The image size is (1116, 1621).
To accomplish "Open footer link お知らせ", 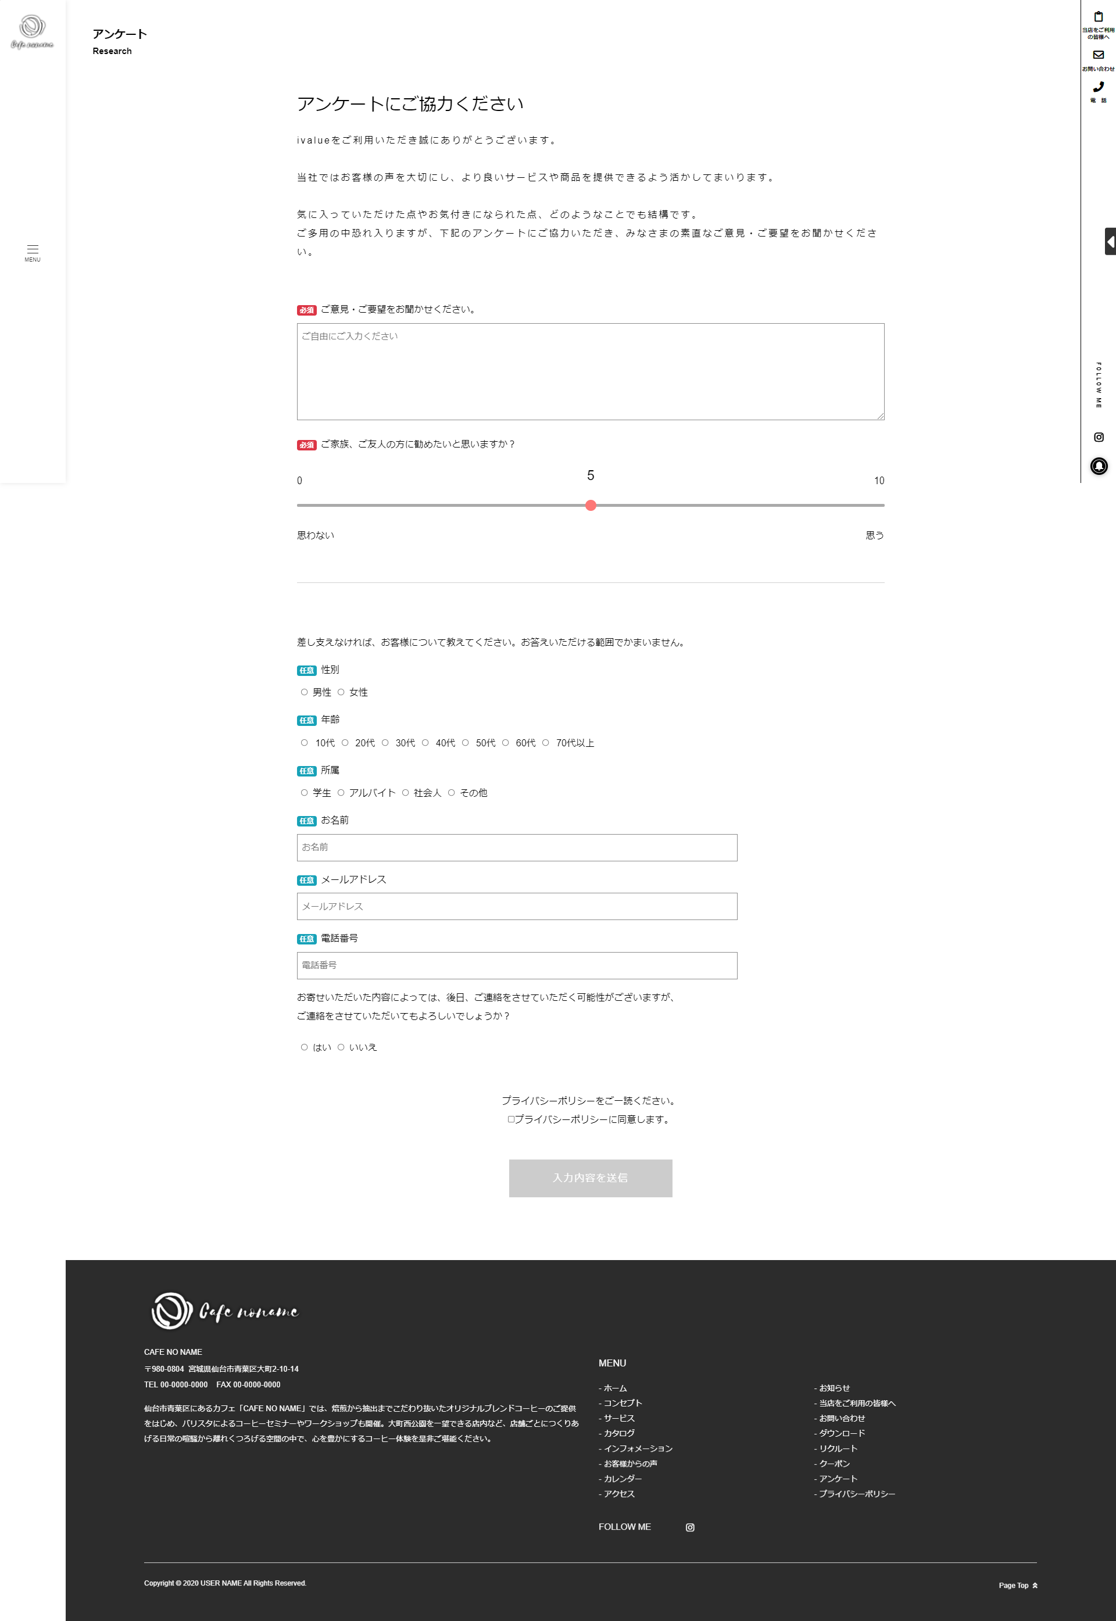I will point(831,1387).
